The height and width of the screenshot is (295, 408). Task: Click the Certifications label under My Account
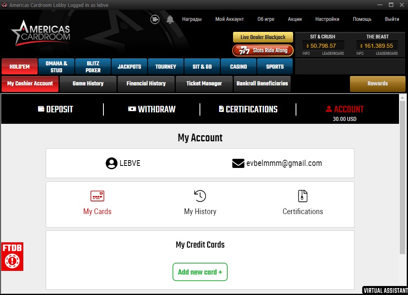click(x=303, y=212)
